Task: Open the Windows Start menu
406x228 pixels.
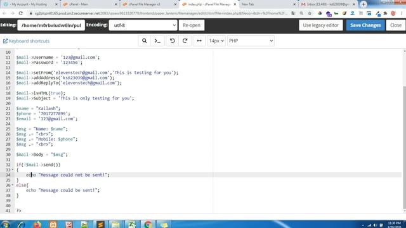Action: click(5, 224)
